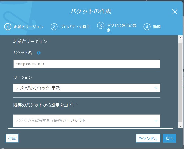Click the step 2 circle icon
This screenshot has height=149, width=184.
54,27
